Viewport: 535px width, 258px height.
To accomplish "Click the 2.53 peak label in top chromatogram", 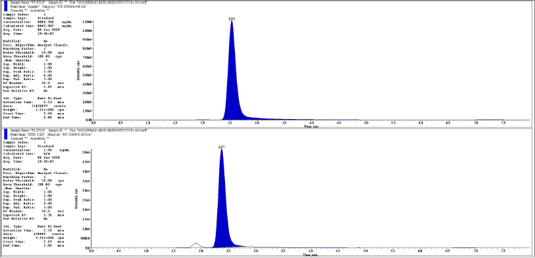I will (x=232, y=19).
